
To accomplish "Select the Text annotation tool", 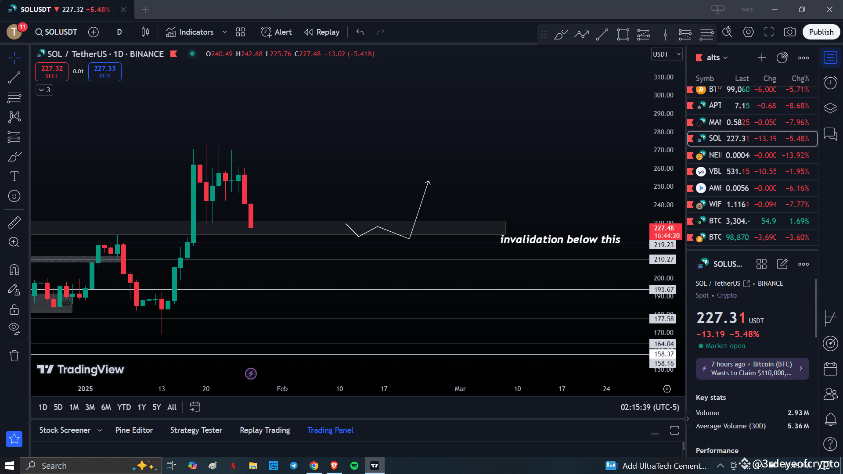I will pos(14,176).
